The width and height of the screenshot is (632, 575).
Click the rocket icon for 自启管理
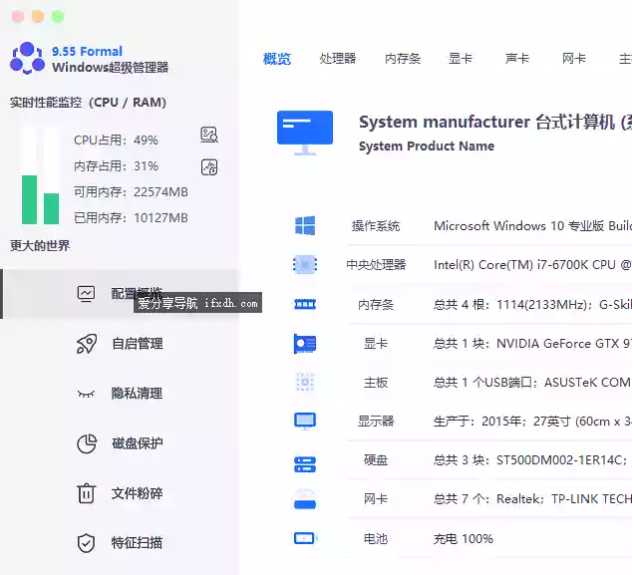87,344
